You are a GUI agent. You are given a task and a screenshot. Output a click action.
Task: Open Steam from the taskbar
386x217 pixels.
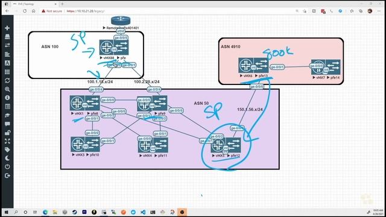coord(74,212)
